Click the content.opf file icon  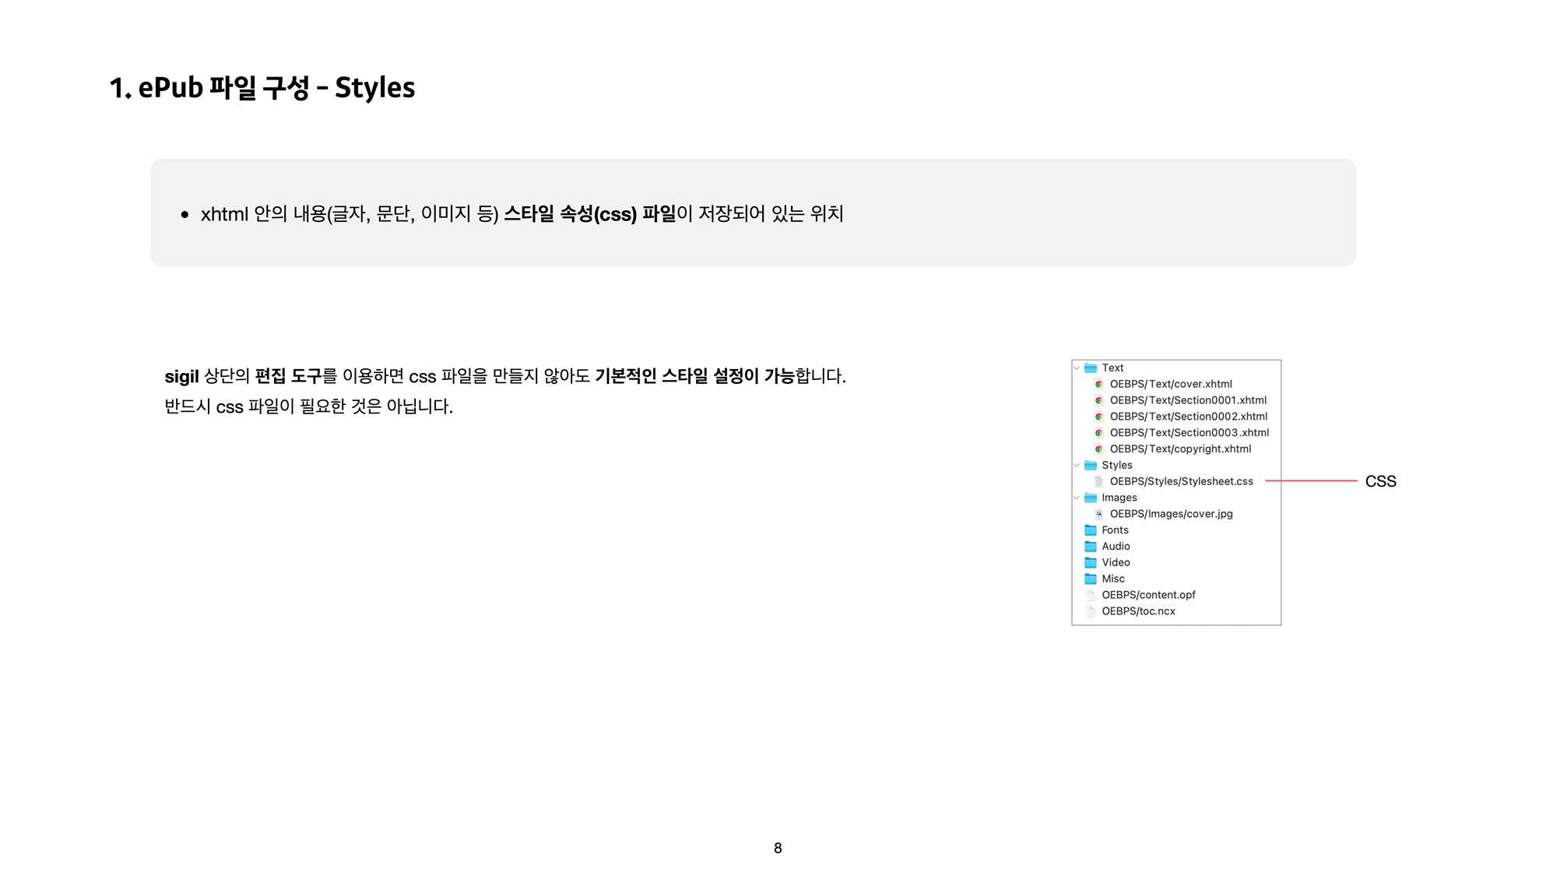(1091, 595)
